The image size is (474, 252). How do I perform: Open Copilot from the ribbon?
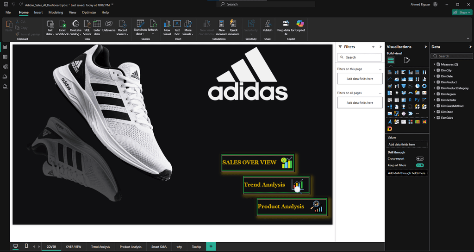300,26
